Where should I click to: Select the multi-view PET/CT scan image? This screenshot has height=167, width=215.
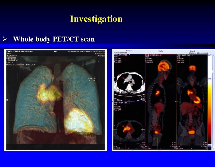163,100
